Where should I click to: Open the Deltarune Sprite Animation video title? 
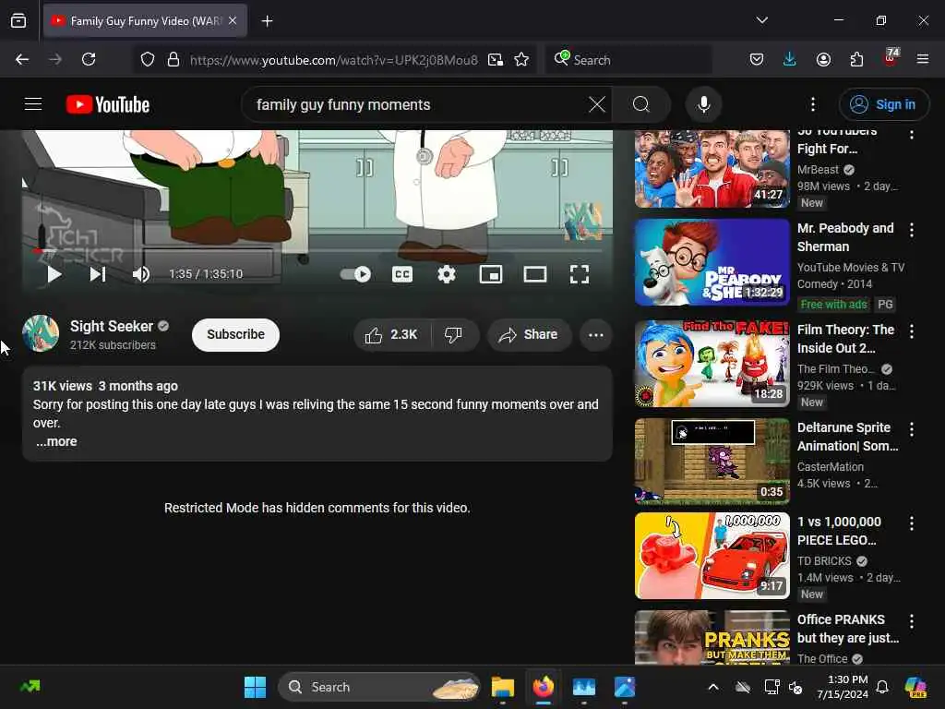tap(847, 437)
